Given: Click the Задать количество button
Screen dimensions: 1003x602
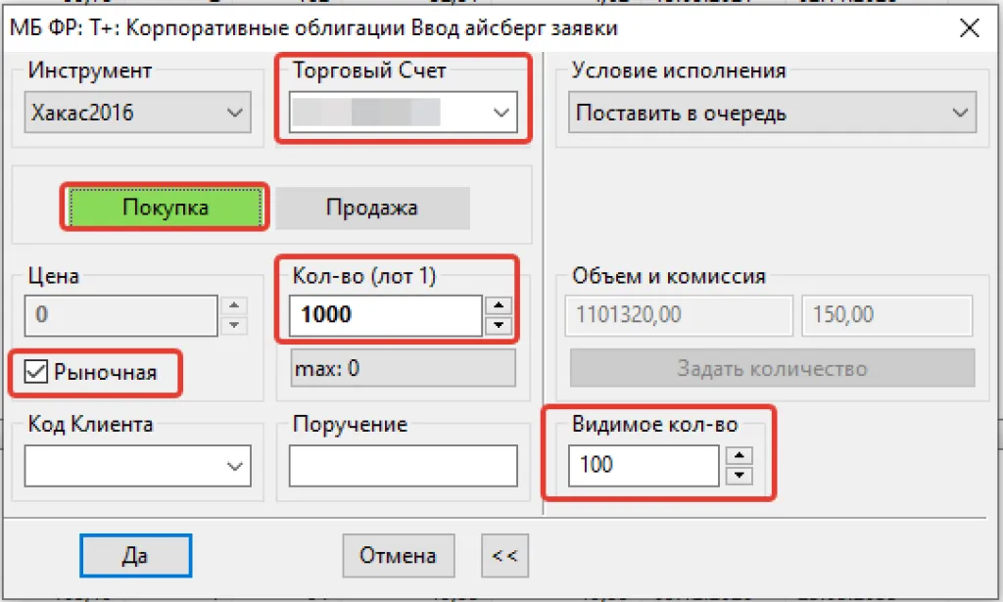Looking at the screenshot, I should pos(772,369).
